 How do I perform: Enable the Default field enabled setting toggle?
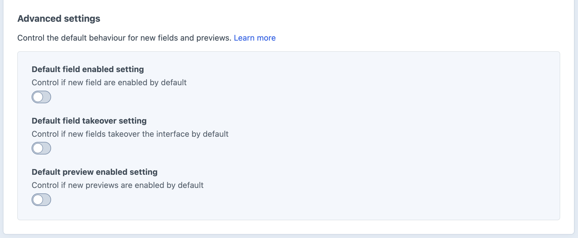(41, 97)
